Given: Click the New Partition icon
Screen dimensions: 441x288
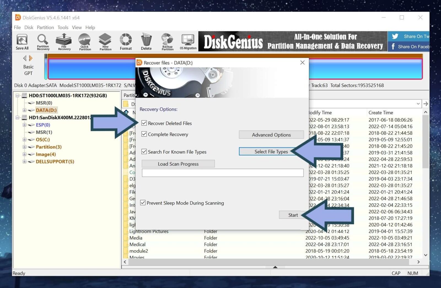Looking at the screenshot, I should coord(105,41).
